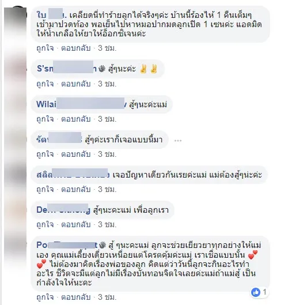
Task: Open the Wilai commenter profile name
Action: (81, 104)
